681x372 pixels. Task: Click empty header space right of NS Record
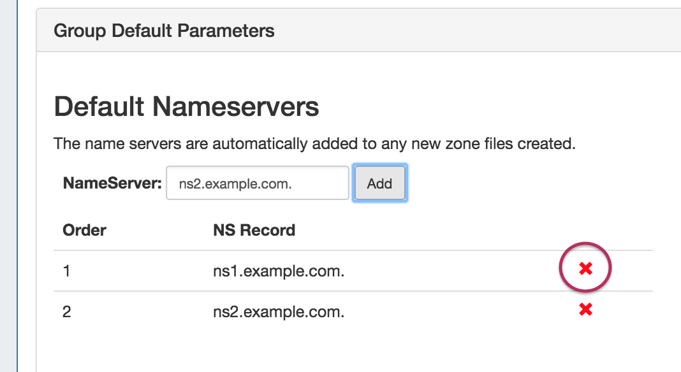pos(446,230)
